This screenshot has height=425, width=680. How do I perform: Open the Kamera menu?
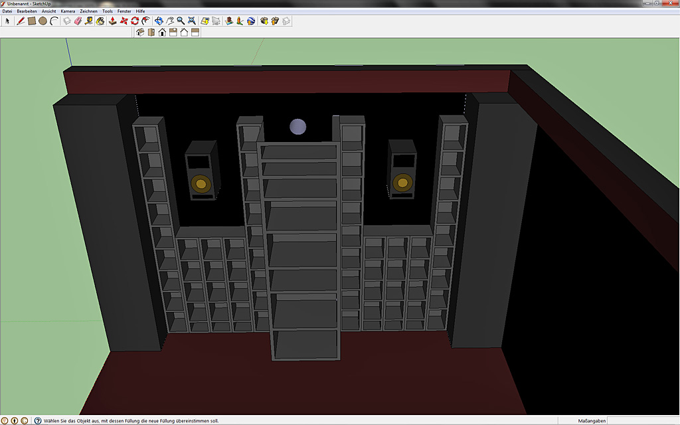[68, 11]
